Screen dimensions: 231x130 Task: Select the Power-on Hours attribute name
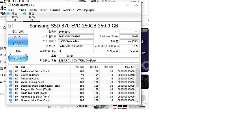click(30, 75)
